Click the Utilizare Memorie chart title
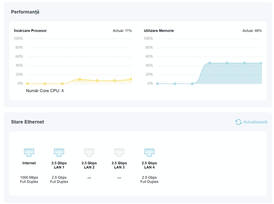 tap(159, 31)
